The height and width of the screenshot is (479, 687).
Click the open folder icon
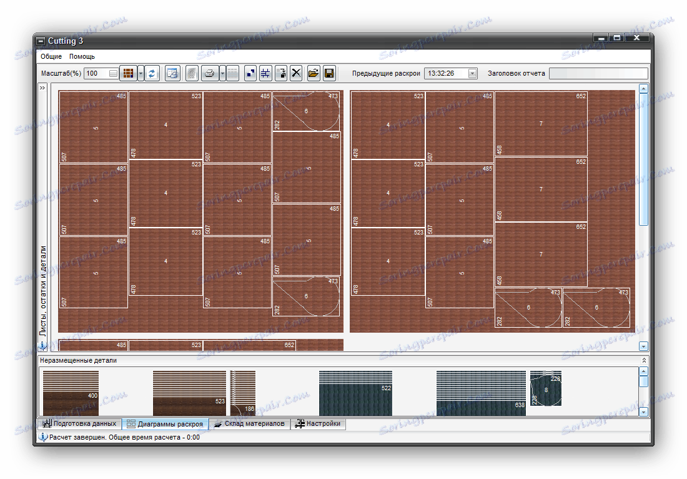[314, 73]
